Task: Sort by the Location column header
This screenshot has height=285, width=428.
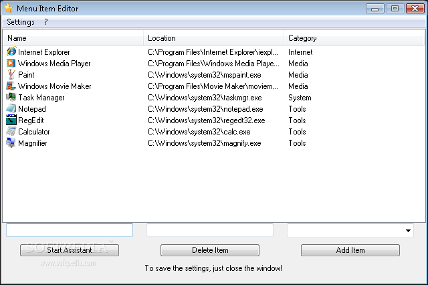Action: pyautogui.click(x=214, y=38)
